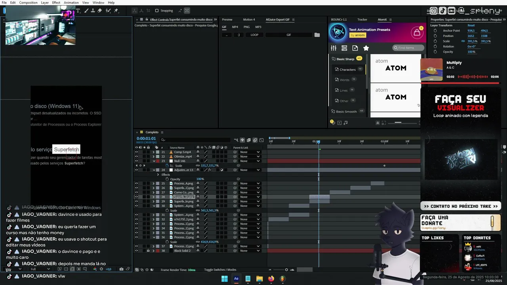Select the Eraser tool
507x285 pixels.
(x=100, y=11)
